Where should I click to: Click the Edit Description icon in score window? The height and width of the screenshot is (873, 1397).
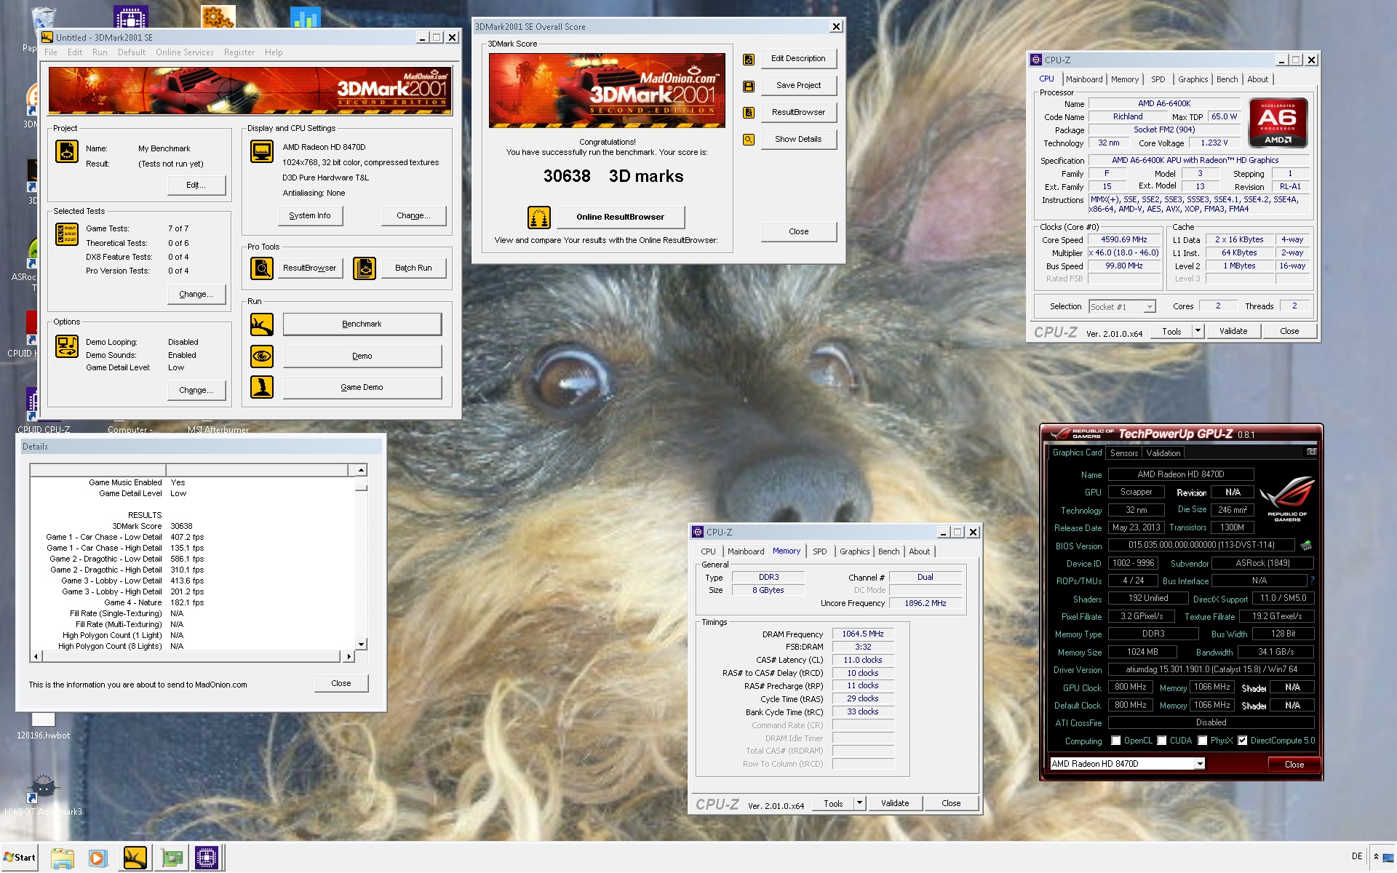[749, 60]
